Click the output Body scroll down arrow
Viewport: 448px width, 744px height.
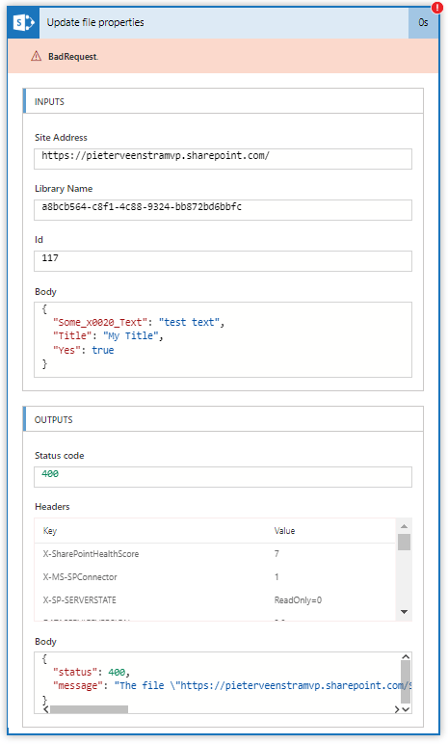click(x=406, y=709)
